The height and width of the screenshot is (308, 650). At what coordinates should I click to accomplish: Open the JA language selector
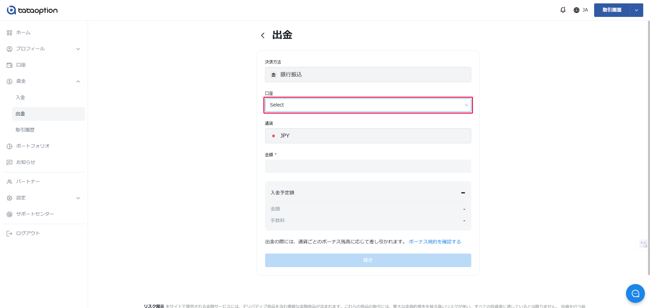pyautogui.click(x=581, y=10)
